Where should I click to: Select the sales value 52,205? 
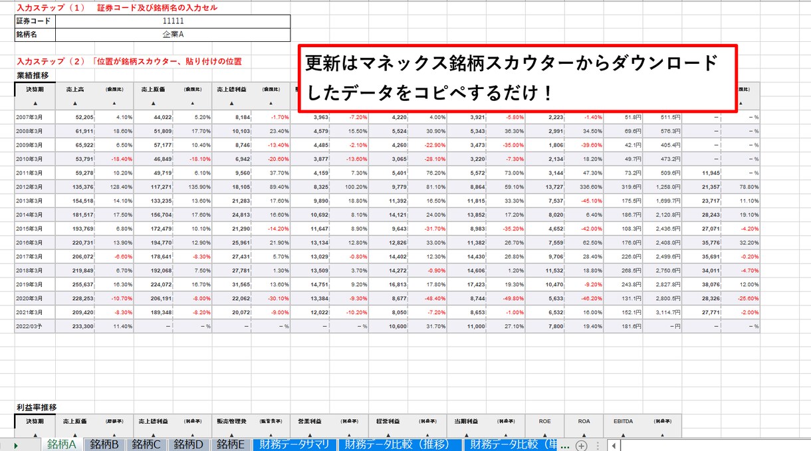click(x=75, y=117)
